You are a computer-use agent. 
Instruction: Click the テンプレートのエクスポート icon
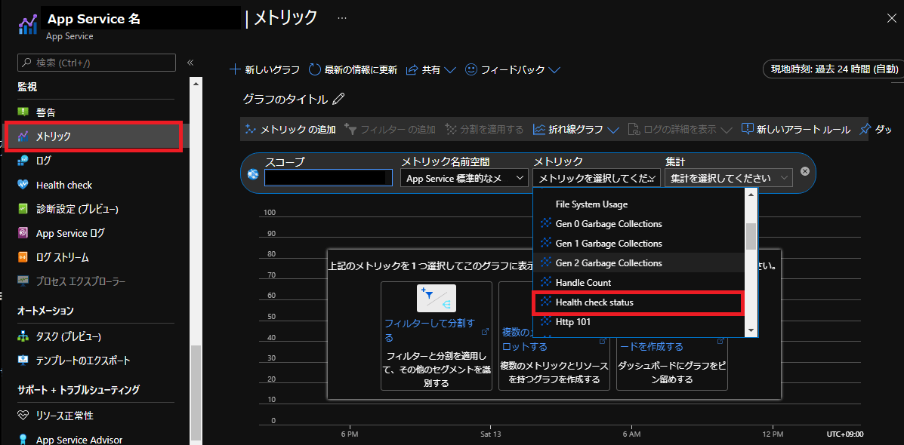[23, 361]
